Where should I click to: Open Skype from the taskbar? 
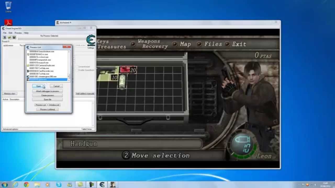click(x=59, y=185)
